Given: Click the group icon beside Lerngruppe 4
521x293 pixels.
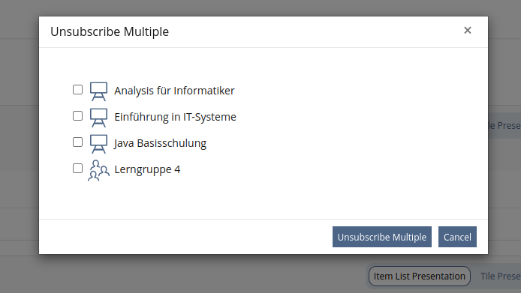Looking at the screenshot, I should coord(98,170).
